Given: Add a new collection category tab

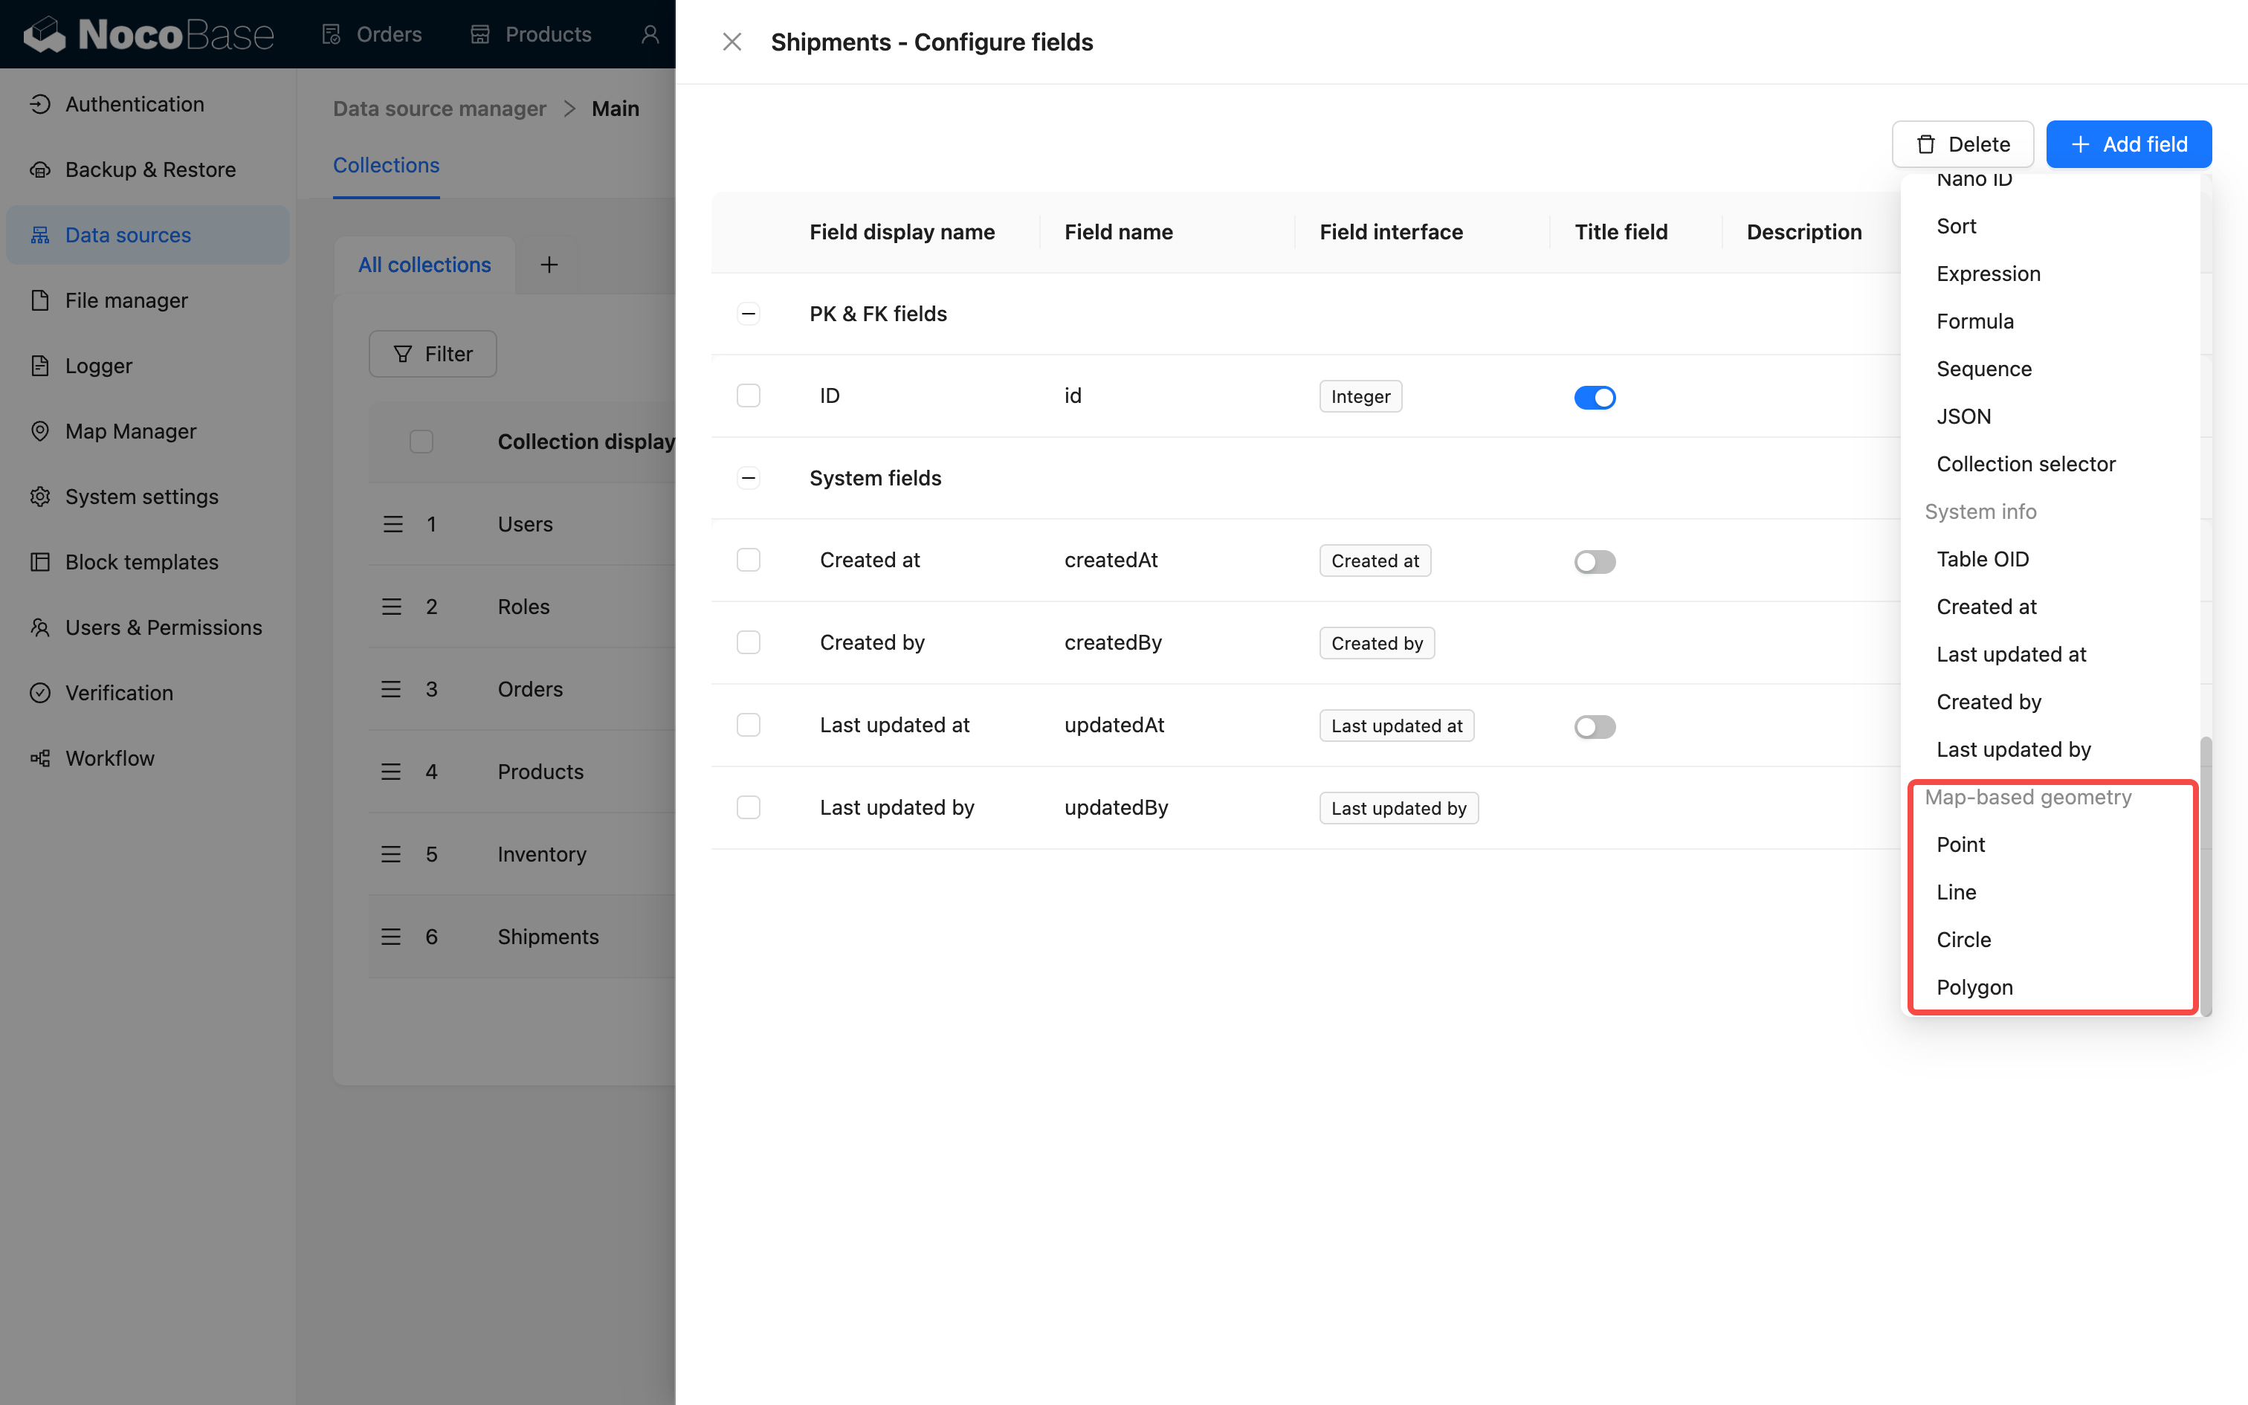Looking at the screenshot, I should click(x=549, y=265).
